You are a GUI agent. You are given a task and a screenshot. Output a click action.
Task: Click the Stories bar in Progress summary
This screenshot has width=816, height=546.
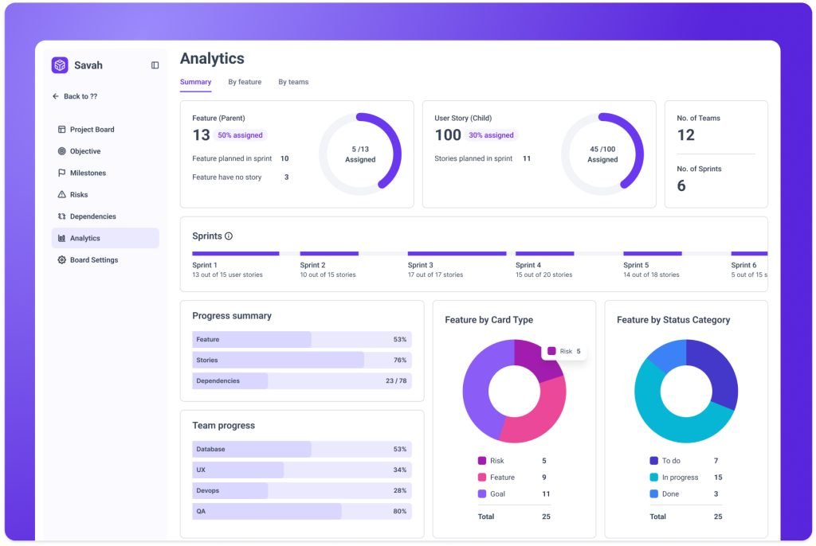point(302,360)
